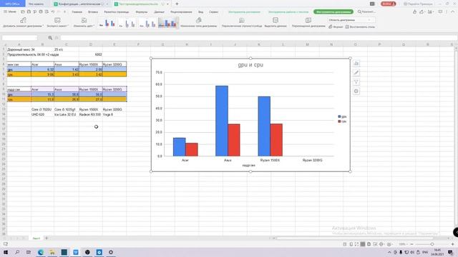Open the Change colors button
Image resolution: width=458 pixels, height=257 pixels.
(x=84, y=22)
